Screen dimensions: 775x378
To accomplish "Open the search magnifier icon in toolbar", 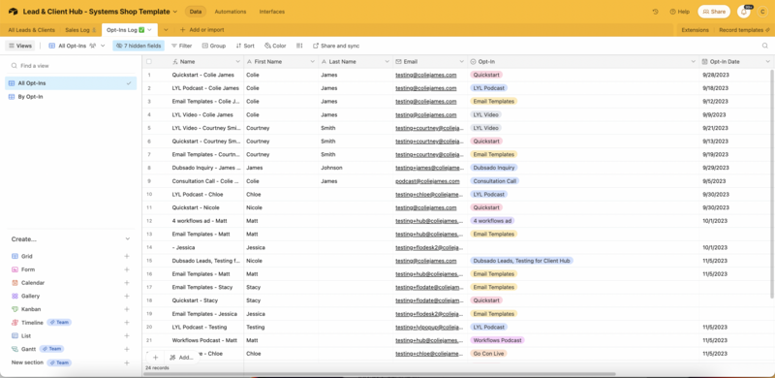I will point(764,46).
